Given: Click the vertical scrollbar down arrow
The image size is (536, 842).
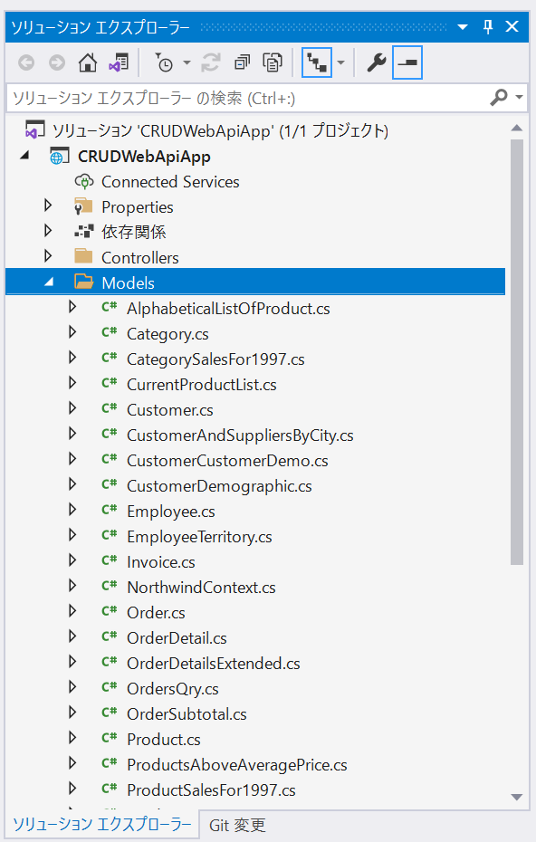Looking at the screenshot, I should pos(517,797).
